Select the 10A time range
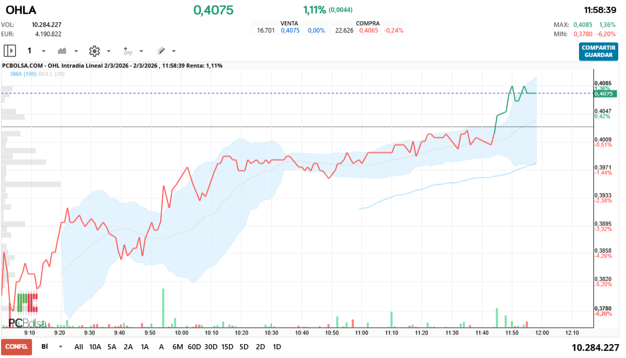 [95, 347]
